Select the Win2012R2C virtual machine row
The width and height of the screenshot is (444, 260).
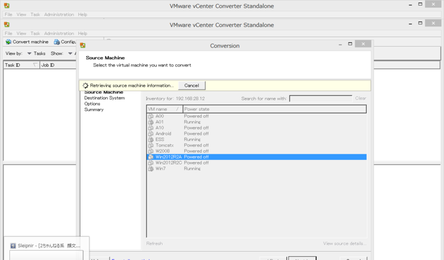click(256, 163)
